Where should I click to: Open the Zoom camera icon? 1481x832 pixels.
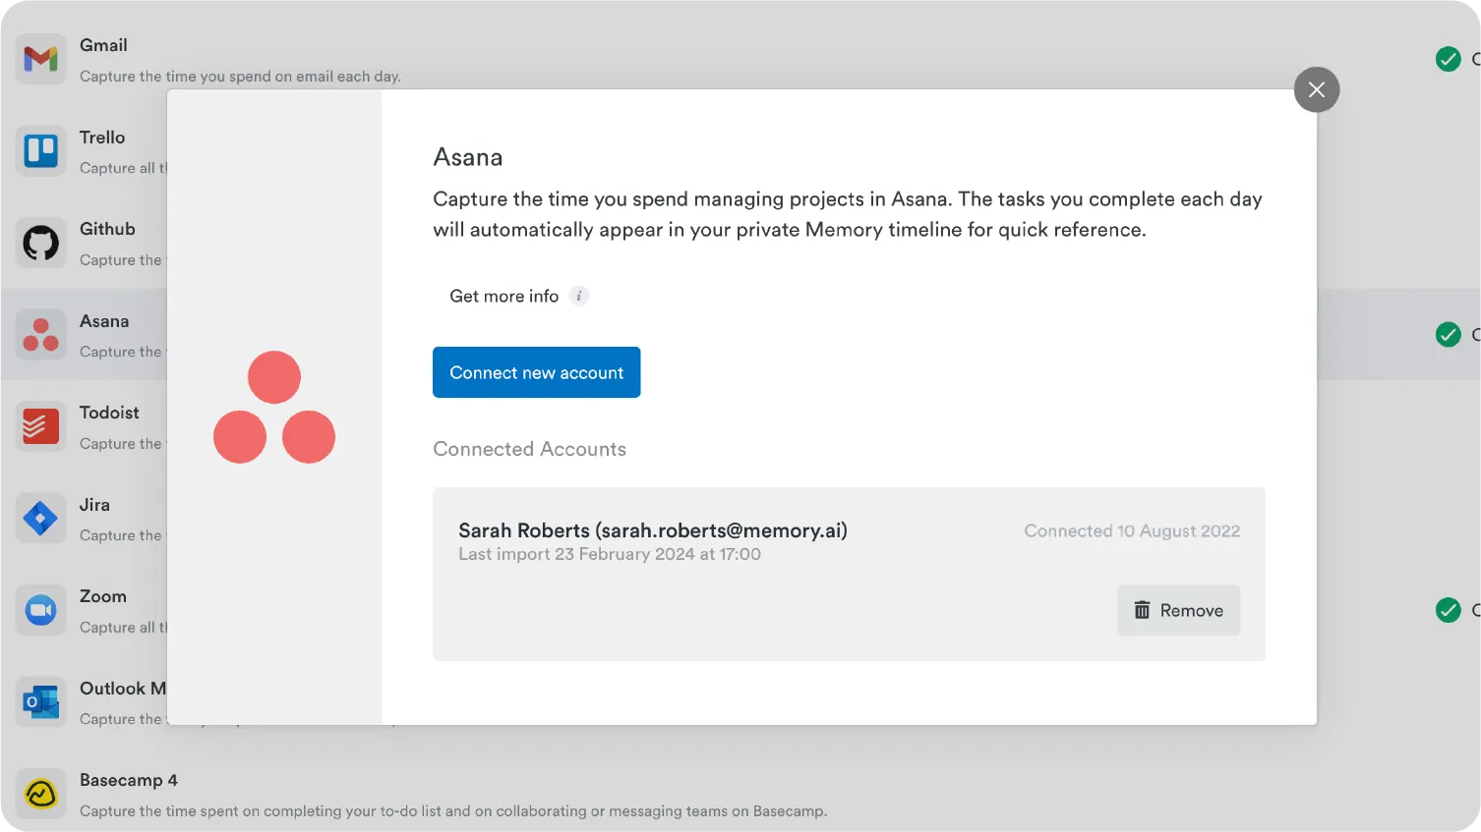(40, 610)
